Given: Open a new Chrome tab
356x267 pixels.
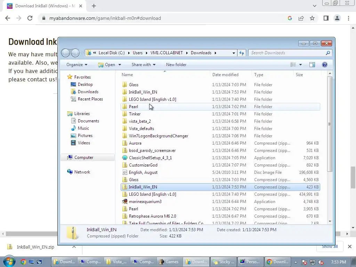Looking at the screenshot, I should [94, 6].
